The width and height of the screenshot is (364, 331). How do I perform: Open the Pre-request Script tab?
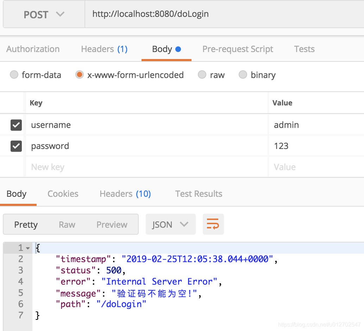tap(238, 49)
